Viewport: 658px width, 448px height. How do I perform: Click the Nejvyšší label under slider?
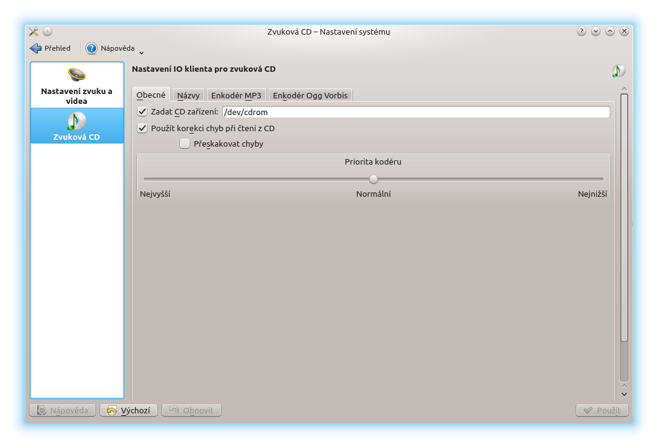point(155,194)
